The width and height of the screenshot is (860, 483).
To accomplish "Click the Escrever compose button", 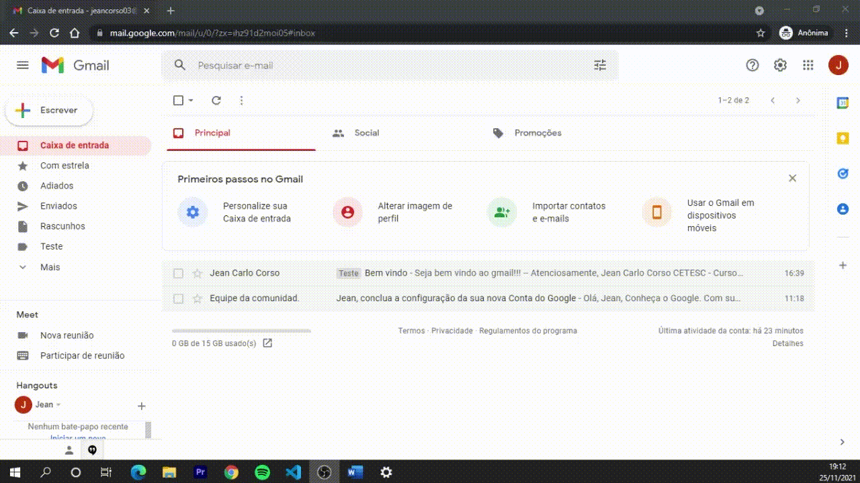I will (49, 111).
